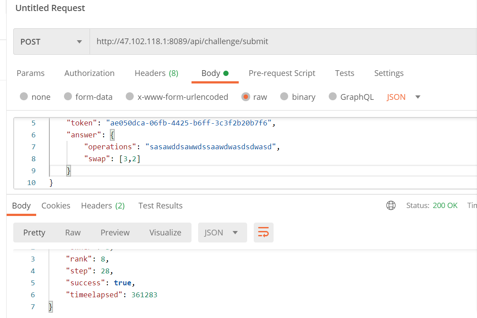Go to request Headers (8) tab

coord(156,73)
